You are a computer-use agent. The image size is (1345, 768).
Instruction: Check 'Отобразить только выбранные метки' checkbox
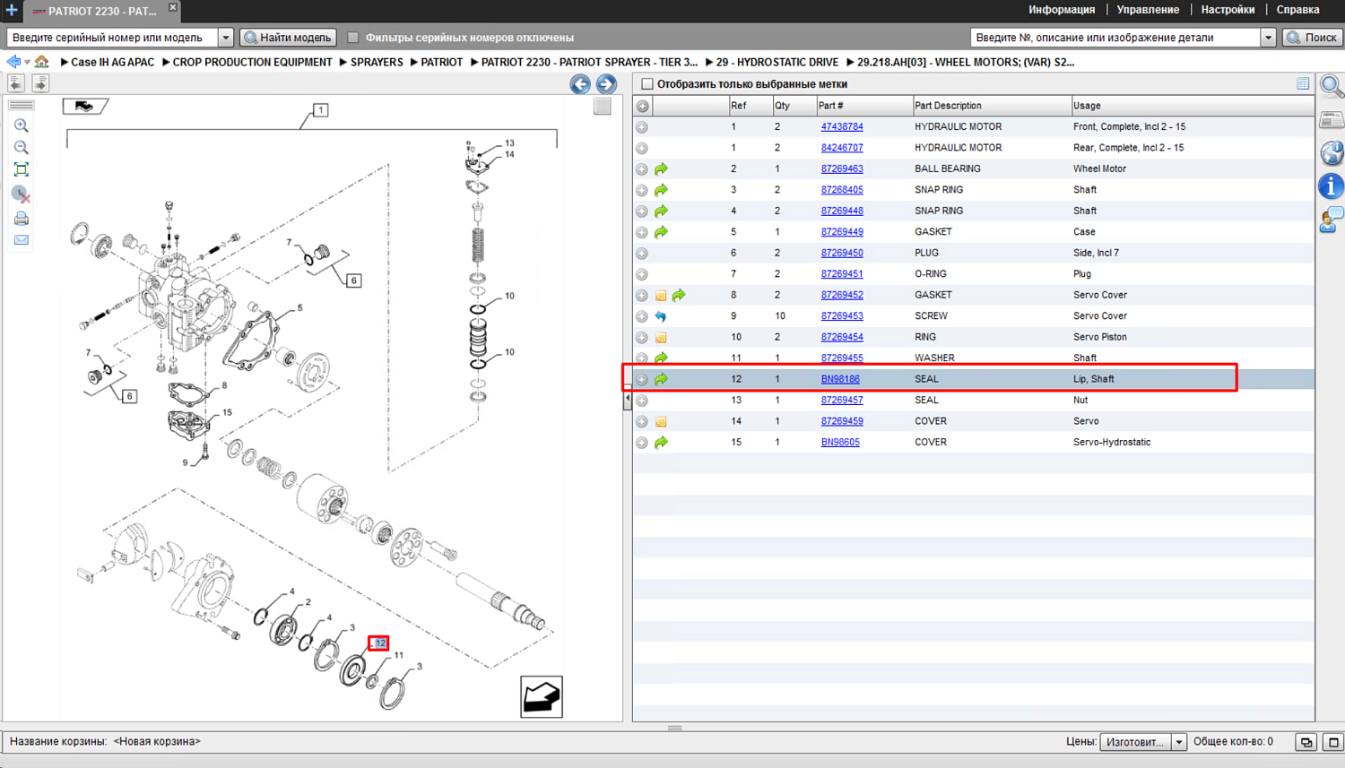[x=647, y=84]
